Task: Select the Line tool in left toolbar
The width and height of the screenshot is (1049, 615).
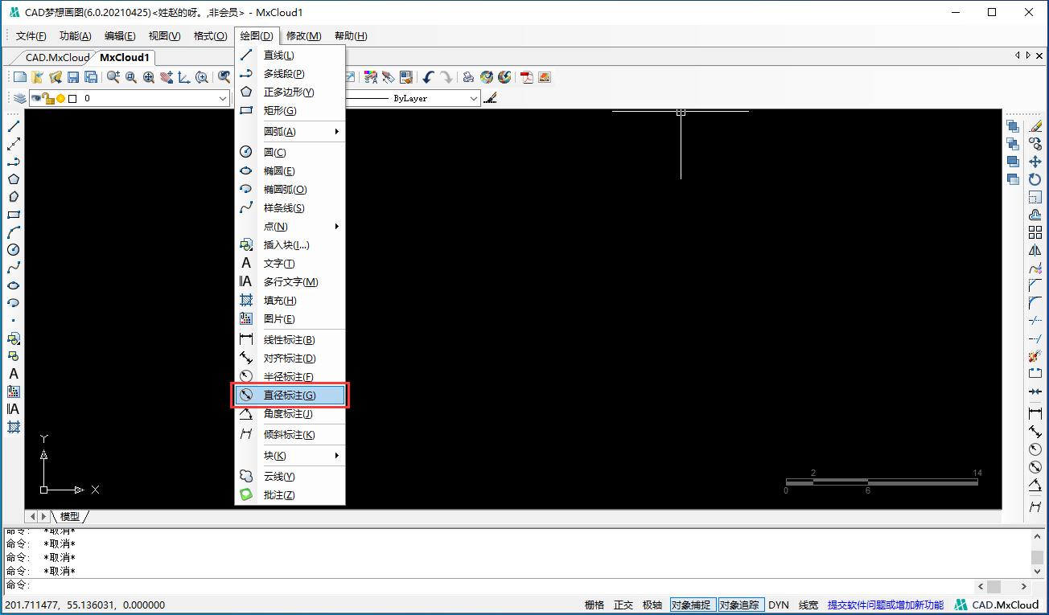Action: [x=14, y=126]
